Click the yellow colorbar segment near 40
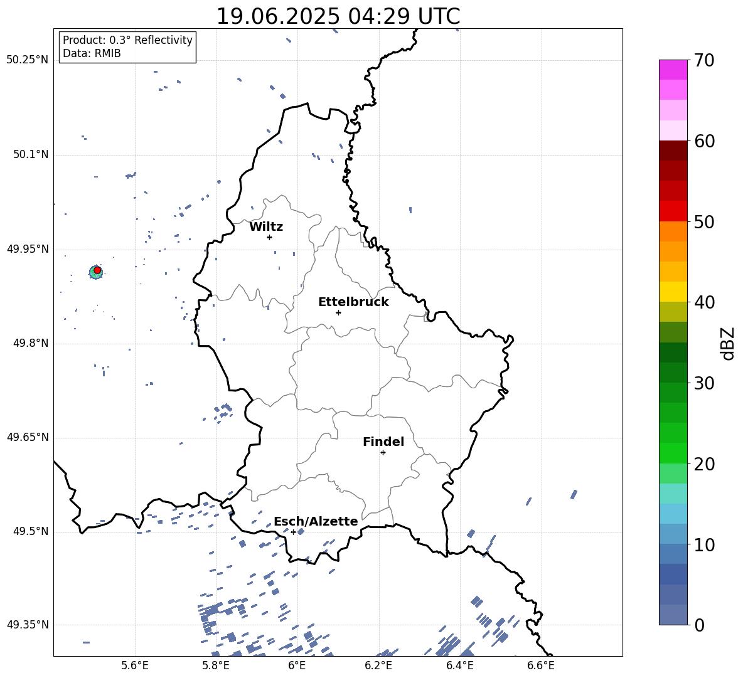Screen dimensions: 743x678 point(673,292)
